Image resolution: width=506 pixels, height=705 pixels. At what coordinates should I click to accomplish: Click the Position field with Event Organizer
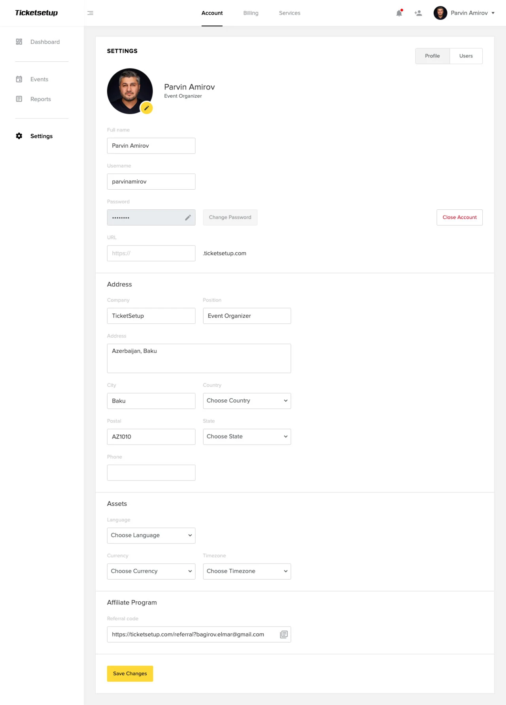coord(247,316)
